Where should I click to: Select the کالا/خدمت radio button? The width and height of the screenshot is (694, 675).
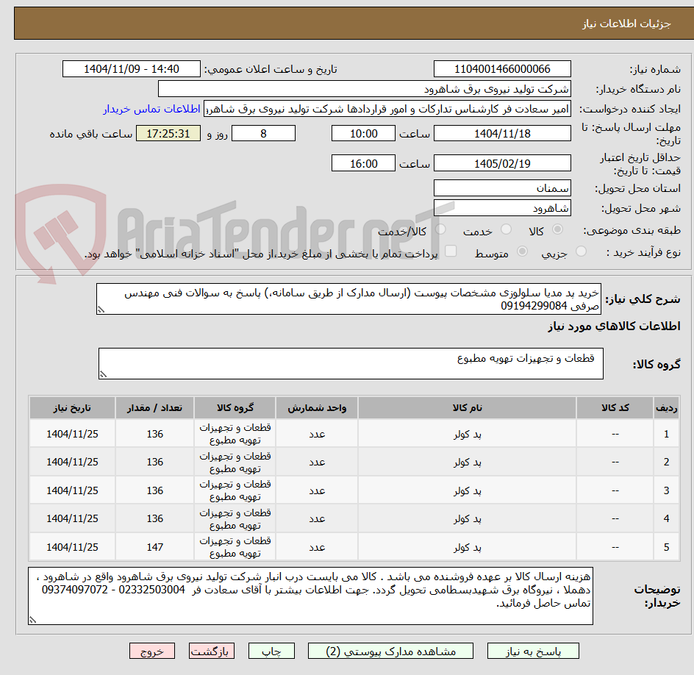point(440,229)
